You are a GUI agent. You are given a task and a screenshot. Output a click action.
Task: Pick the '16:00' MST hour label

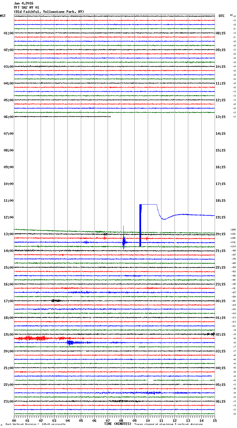point(9,284)
